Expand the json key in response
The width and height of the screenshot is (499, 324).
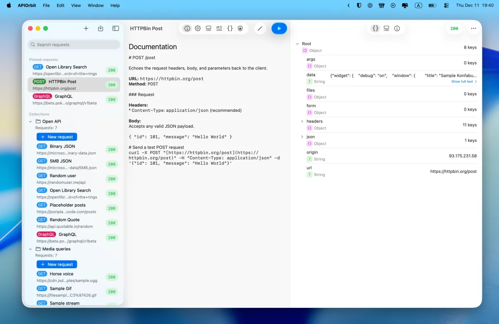302,136
